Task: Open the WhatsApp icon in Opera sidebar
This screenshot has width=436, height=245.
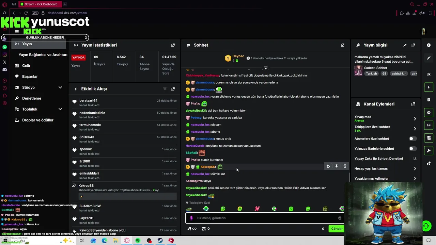Action: 4,47
